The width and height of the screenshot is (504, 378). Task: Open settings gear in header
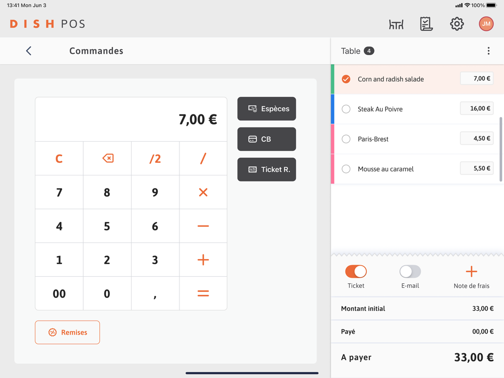(x=457, y=24)
